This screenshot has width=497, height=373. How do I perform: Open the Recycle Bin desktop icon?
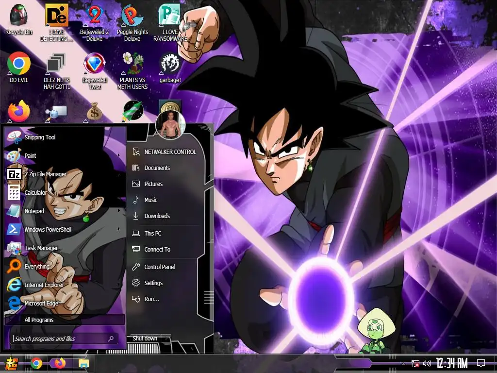pos(19,19)
